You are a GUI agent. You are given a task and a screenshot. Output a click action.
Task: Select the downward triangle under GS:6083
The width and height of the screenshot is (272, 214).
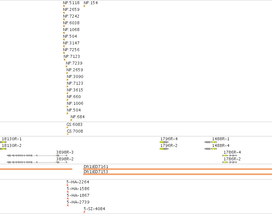[67, 128]
